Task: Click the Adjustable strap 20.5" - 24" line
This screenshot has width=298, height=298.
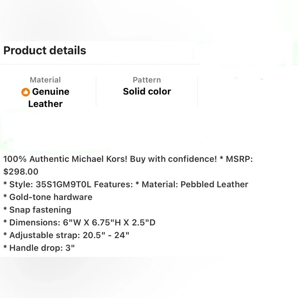Action: pyautogui.click(x=66, y=235)
